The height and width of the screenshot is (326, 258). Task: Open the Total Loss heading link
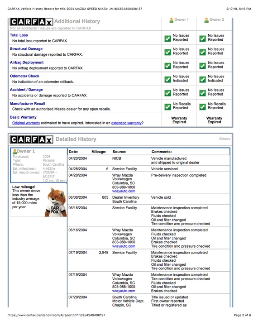(19, 35)
